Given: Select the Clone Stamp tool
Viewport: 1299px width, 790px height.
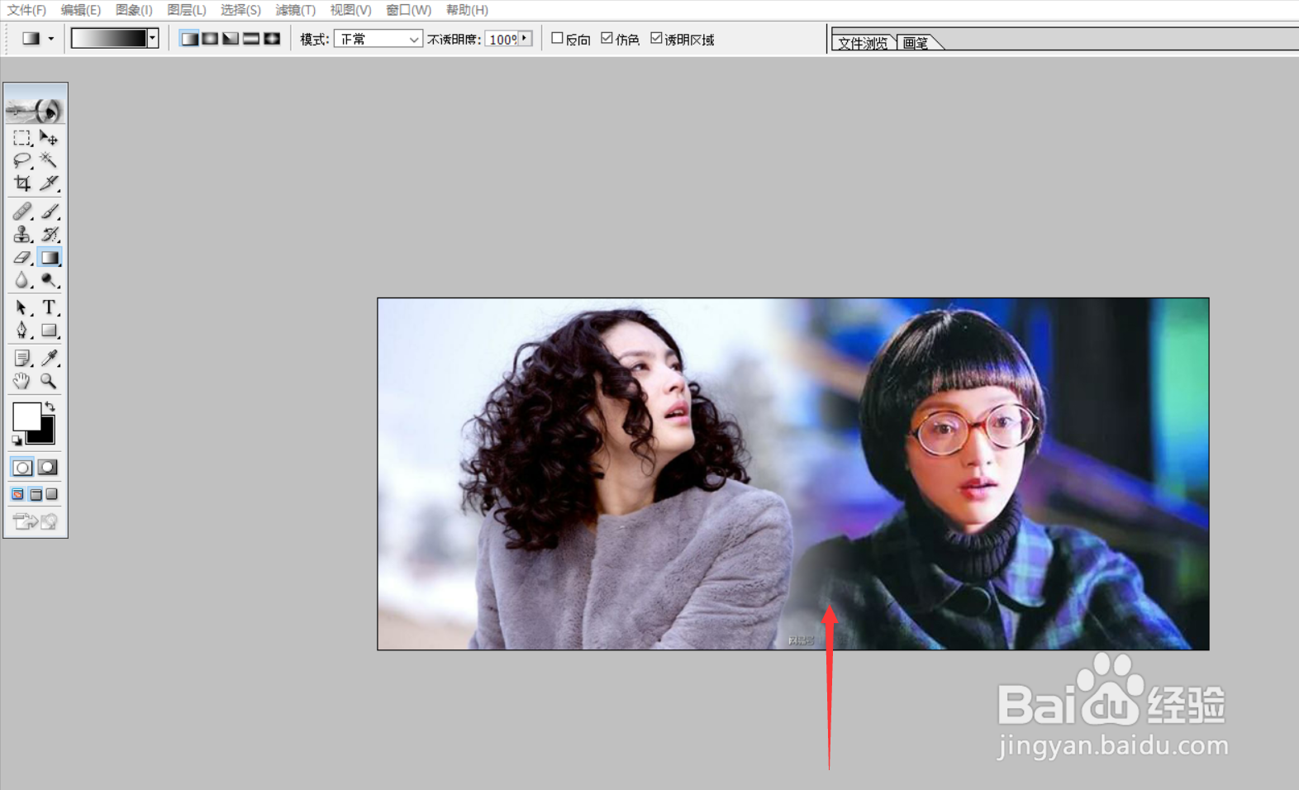Looking at the screenshot, I should pyautogui.click(x=22, y=235).
